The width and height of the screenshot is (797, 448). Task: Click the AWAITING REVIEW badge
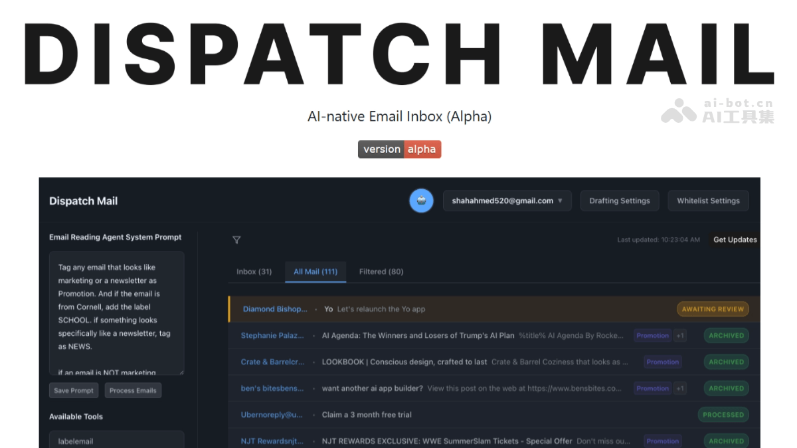pyautogui.click(x=713, y=309)
